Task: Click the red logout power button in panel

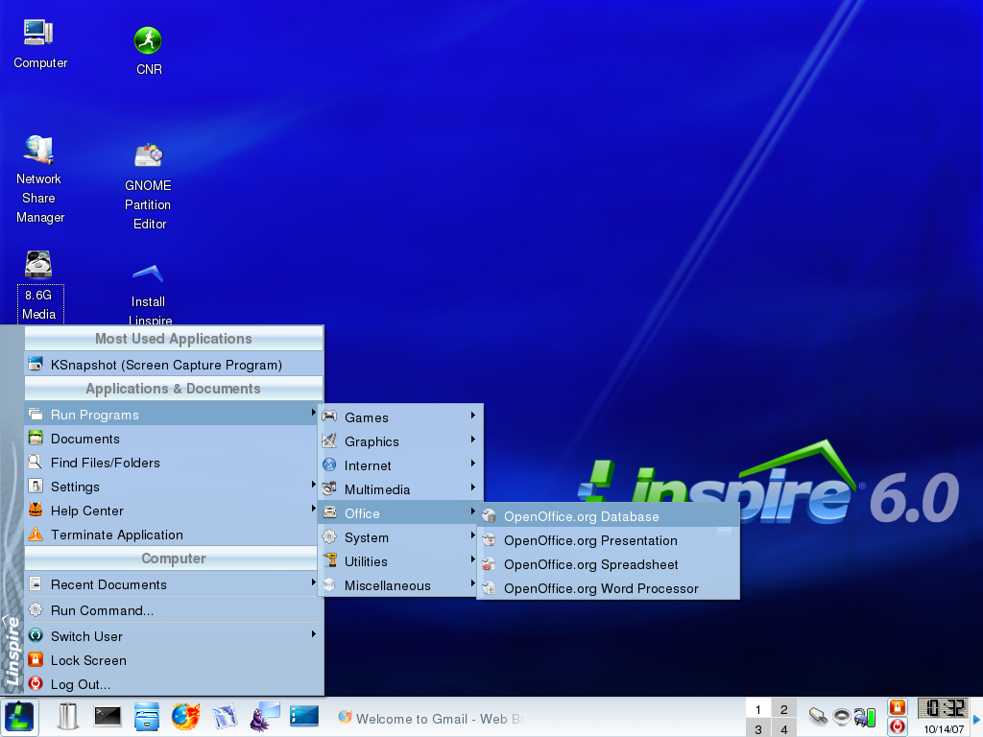Action: click(898, 726)
